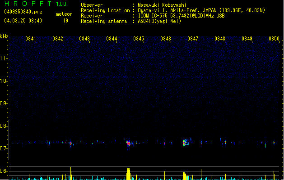Viewport: 284px width, 180px height.
Task: Click the Receiving Location value text
Action: click(201, 10)
